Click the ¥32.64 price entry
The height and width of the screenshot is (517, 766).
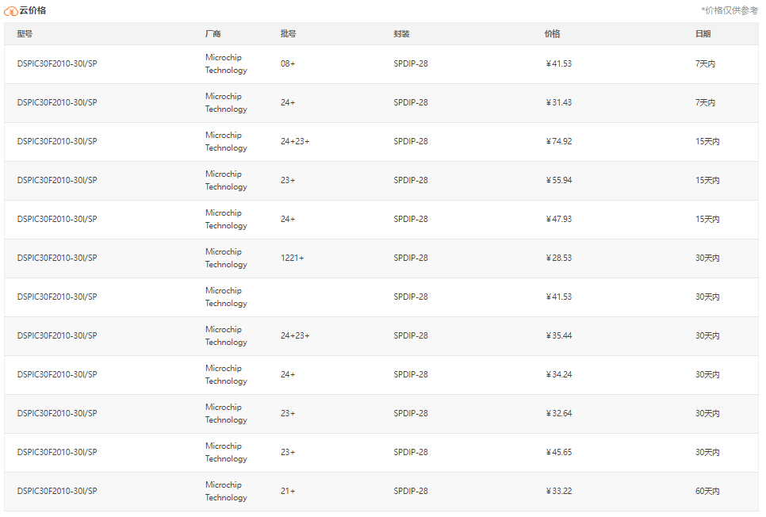(559, 413)
